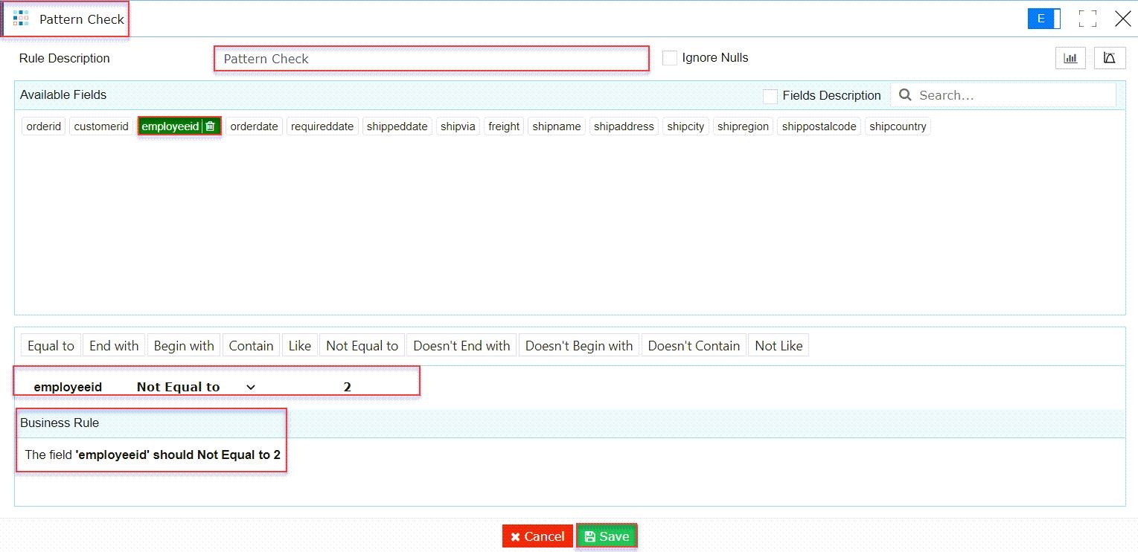Viewport: 1138px width, 552px height.
Task: Choose the Doesn't Begin with condition
Action: coord(578,344)
